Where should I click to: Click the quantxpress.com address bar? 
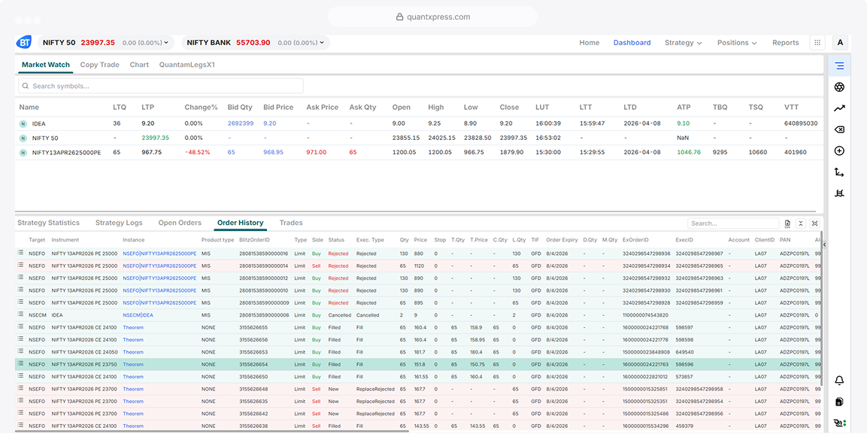point(432,17)
